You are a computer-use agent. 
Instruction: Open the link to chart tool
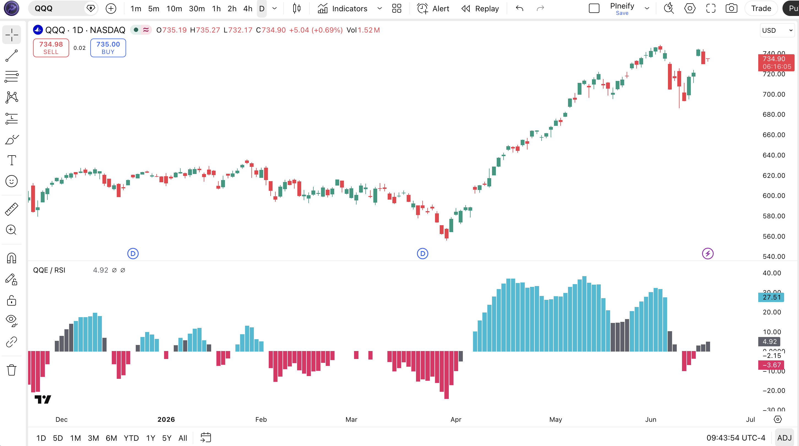(12, 342)
